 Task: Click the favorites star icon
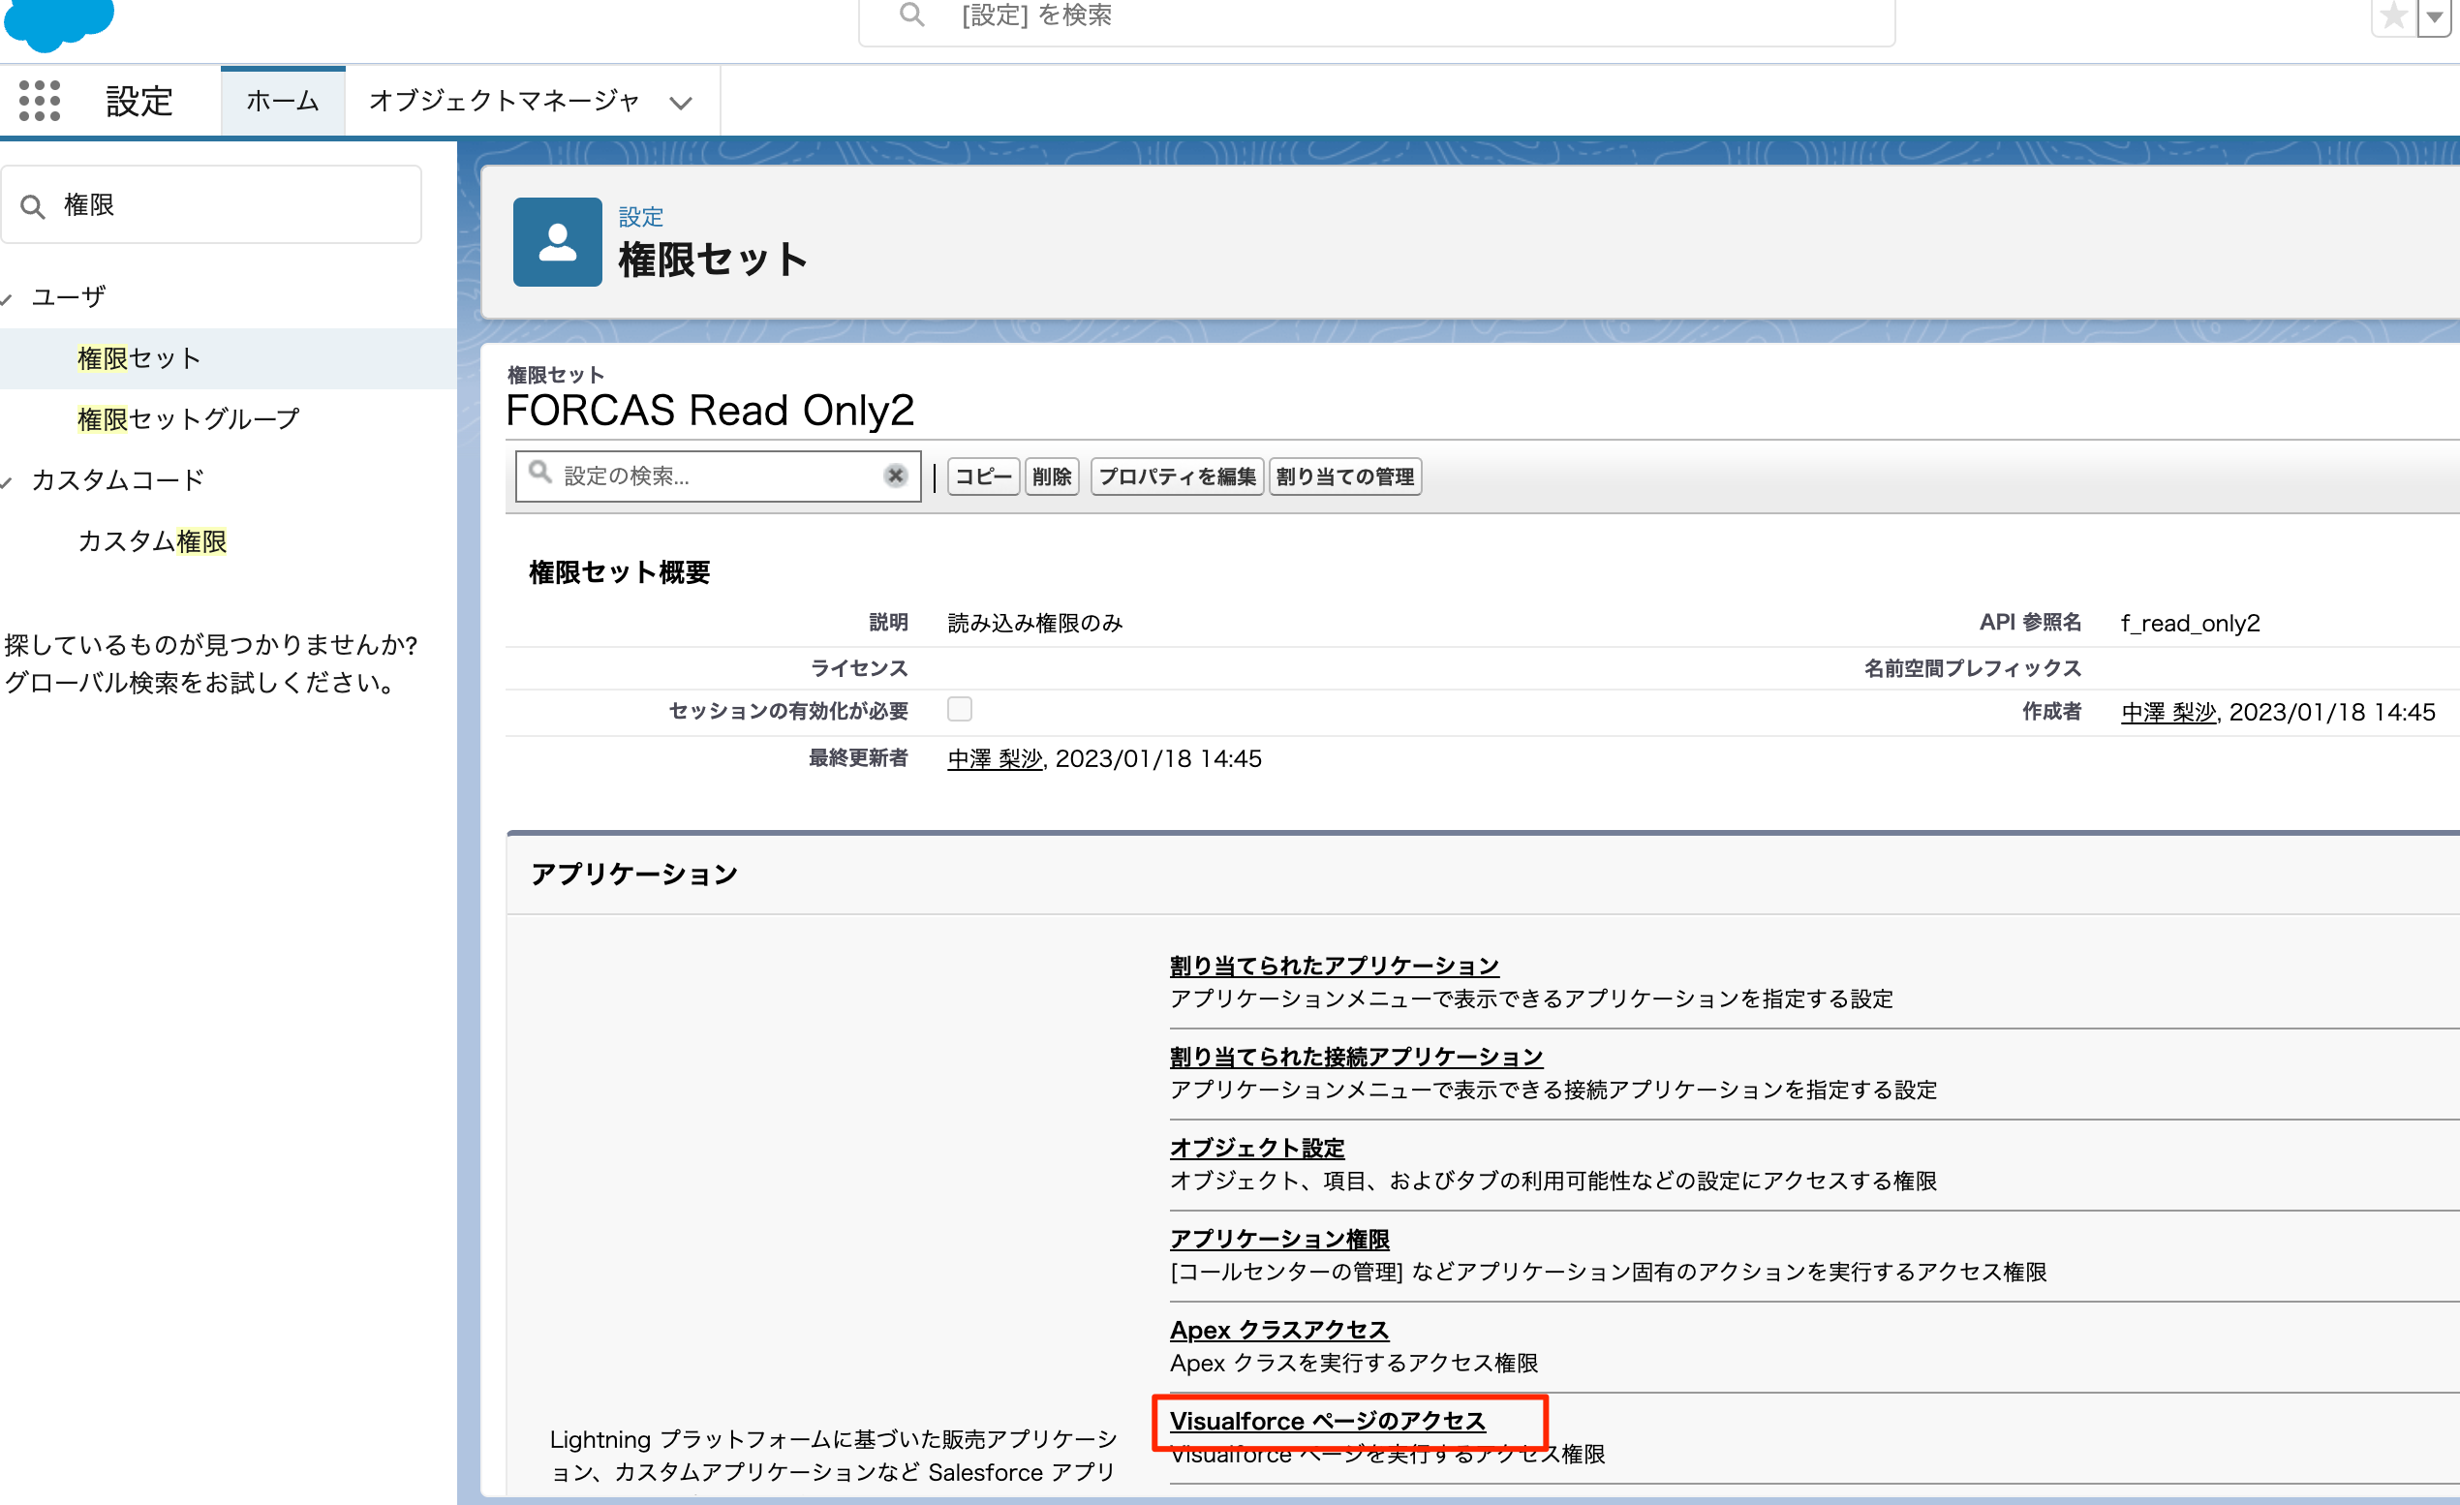pos(2393,17)
